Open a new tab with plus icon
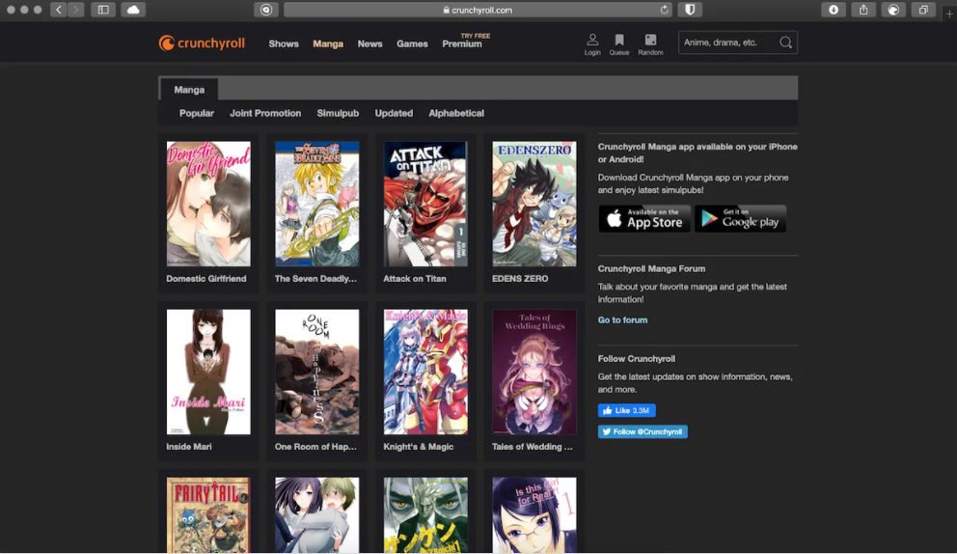This screenshot has height=554, width=957. (949, 13)
